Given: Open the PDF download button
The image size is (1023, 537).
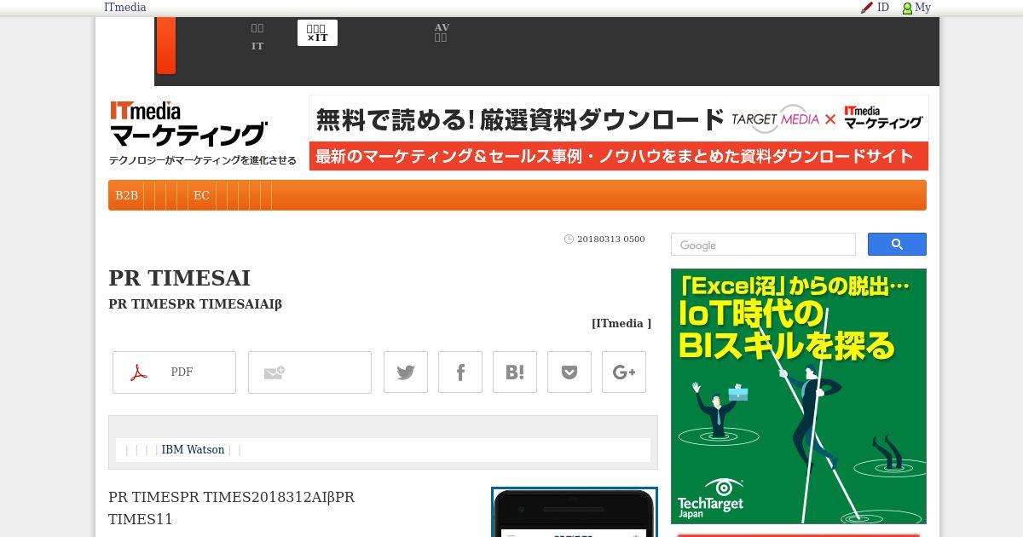Looking at the screenshot, I should [174, 372].
